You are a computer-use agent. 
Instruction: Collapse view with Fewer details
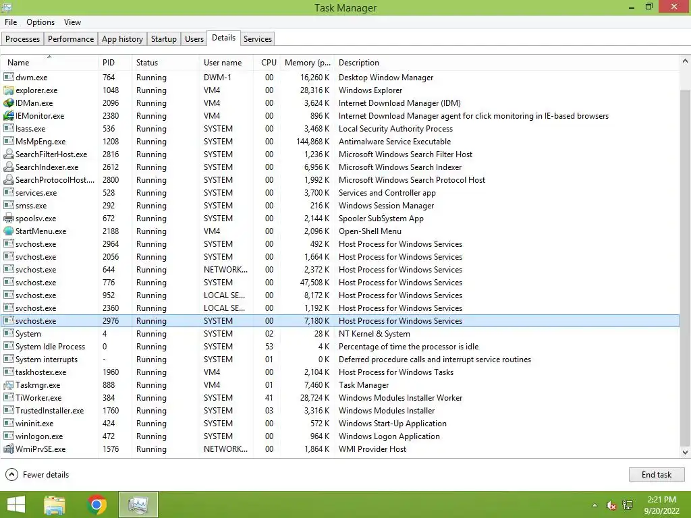point(37,474)
